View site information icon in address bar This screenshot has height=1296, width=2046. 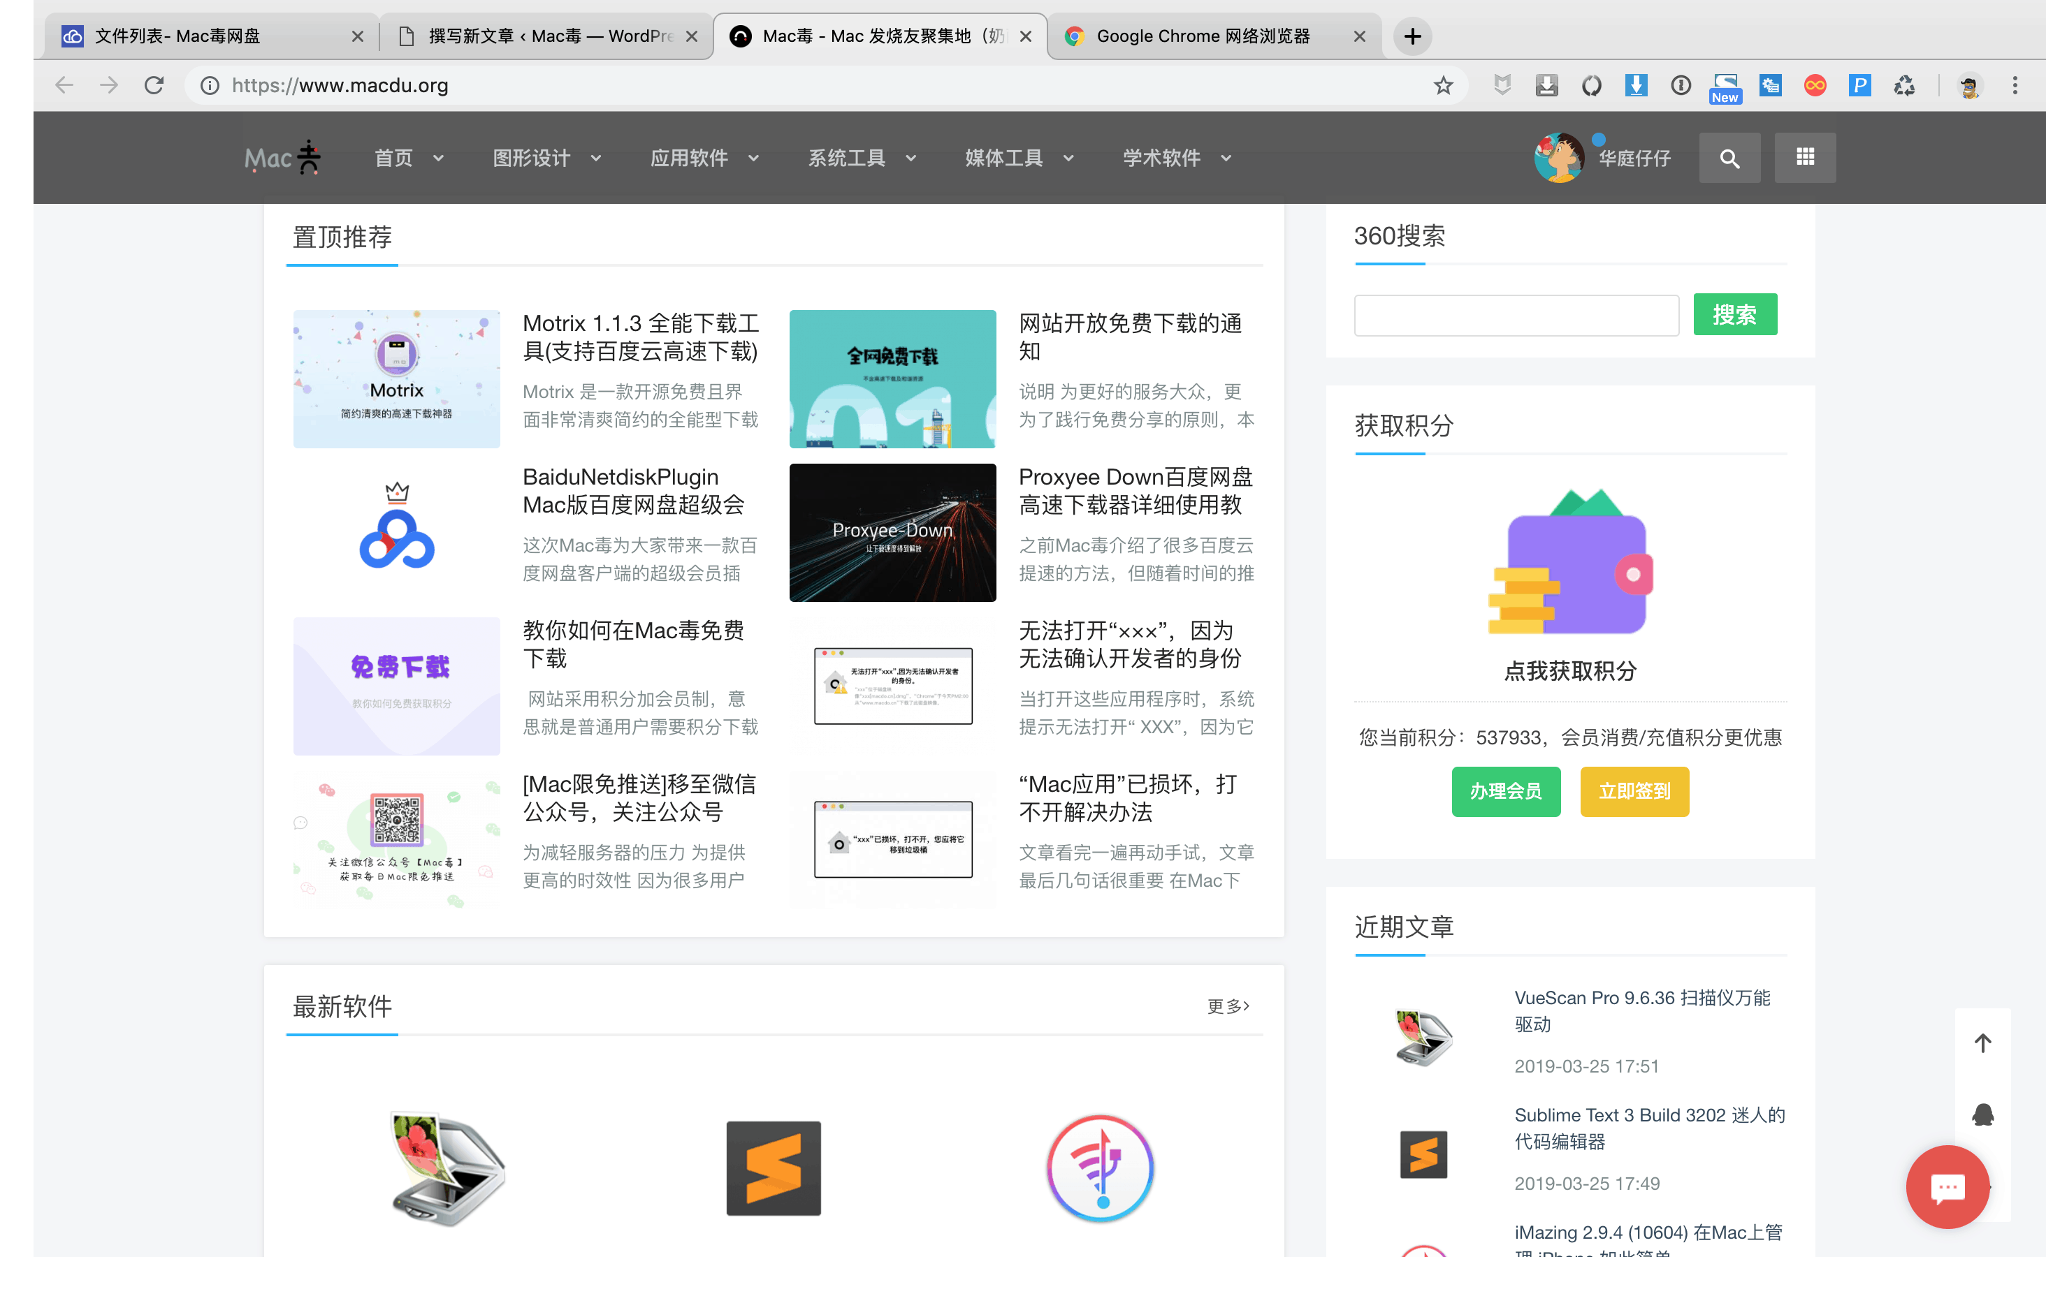tap(210, 85)
